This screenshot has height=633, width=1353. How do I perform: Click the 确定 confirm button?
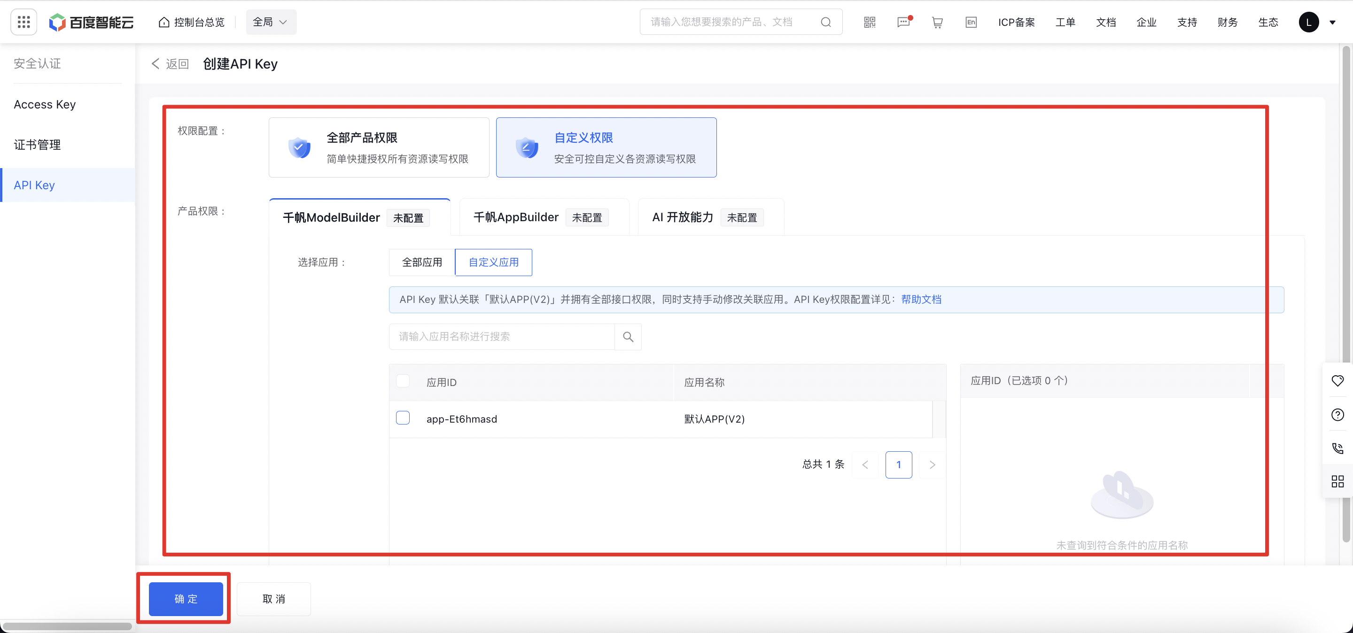(x=186, y=599)
